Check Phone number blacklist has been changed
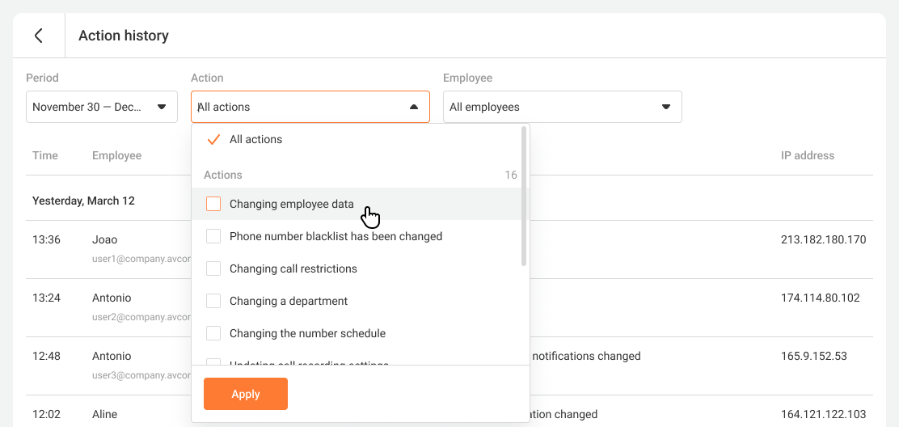 pyautogui.click(x=213, y=236)
